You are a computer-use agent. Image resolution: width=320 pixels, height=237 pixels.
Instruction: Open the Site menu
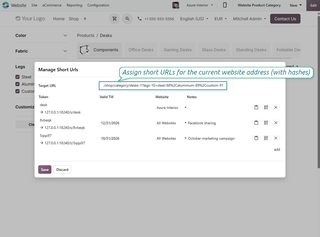point(34,5)
